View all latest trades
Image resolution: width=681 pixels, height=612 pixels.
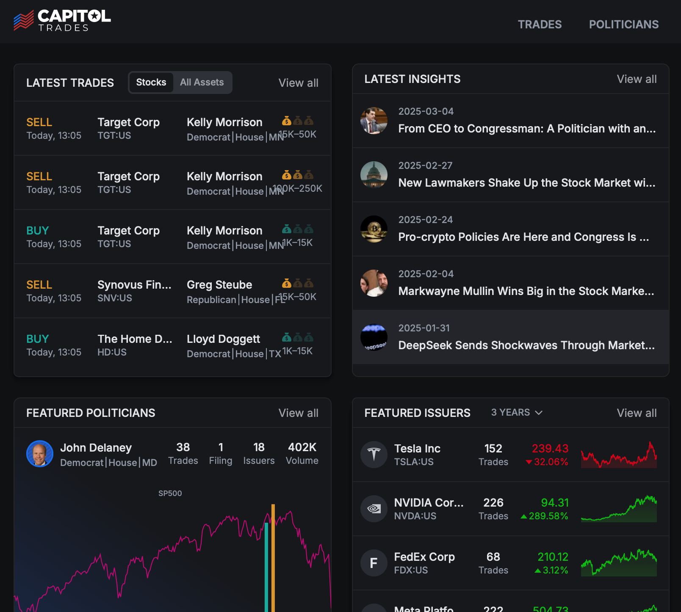[x=298, y=83]
